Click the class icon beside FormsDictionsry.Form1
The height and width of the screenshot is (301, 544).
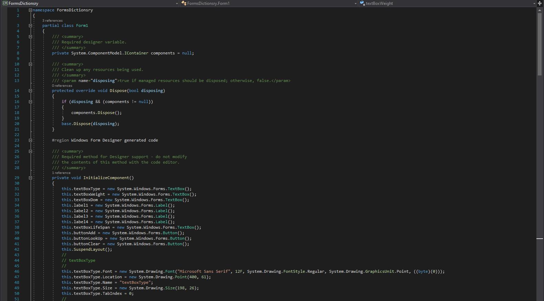(184, 3)
